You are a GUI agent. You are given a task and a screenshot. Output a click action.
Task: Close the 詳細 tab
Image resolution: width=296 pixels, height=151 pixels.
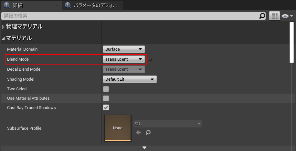(57, 6)
